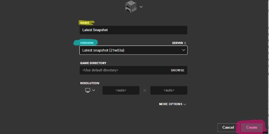The image size is (269, 134).
Task: Click the chevron after MORE OPTIONS
Action: coord(185,104)
